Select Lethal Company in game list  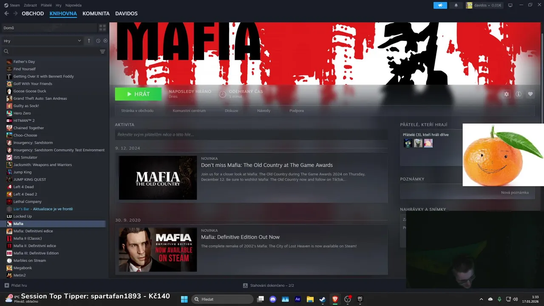(28, 201)
